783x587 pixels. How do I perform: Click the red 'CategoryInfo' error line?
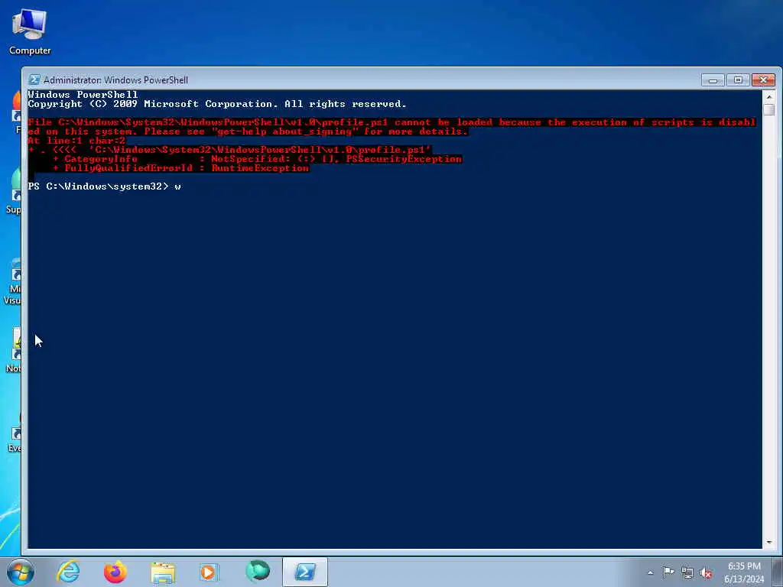pyautogui.click(x=257, y=159)
